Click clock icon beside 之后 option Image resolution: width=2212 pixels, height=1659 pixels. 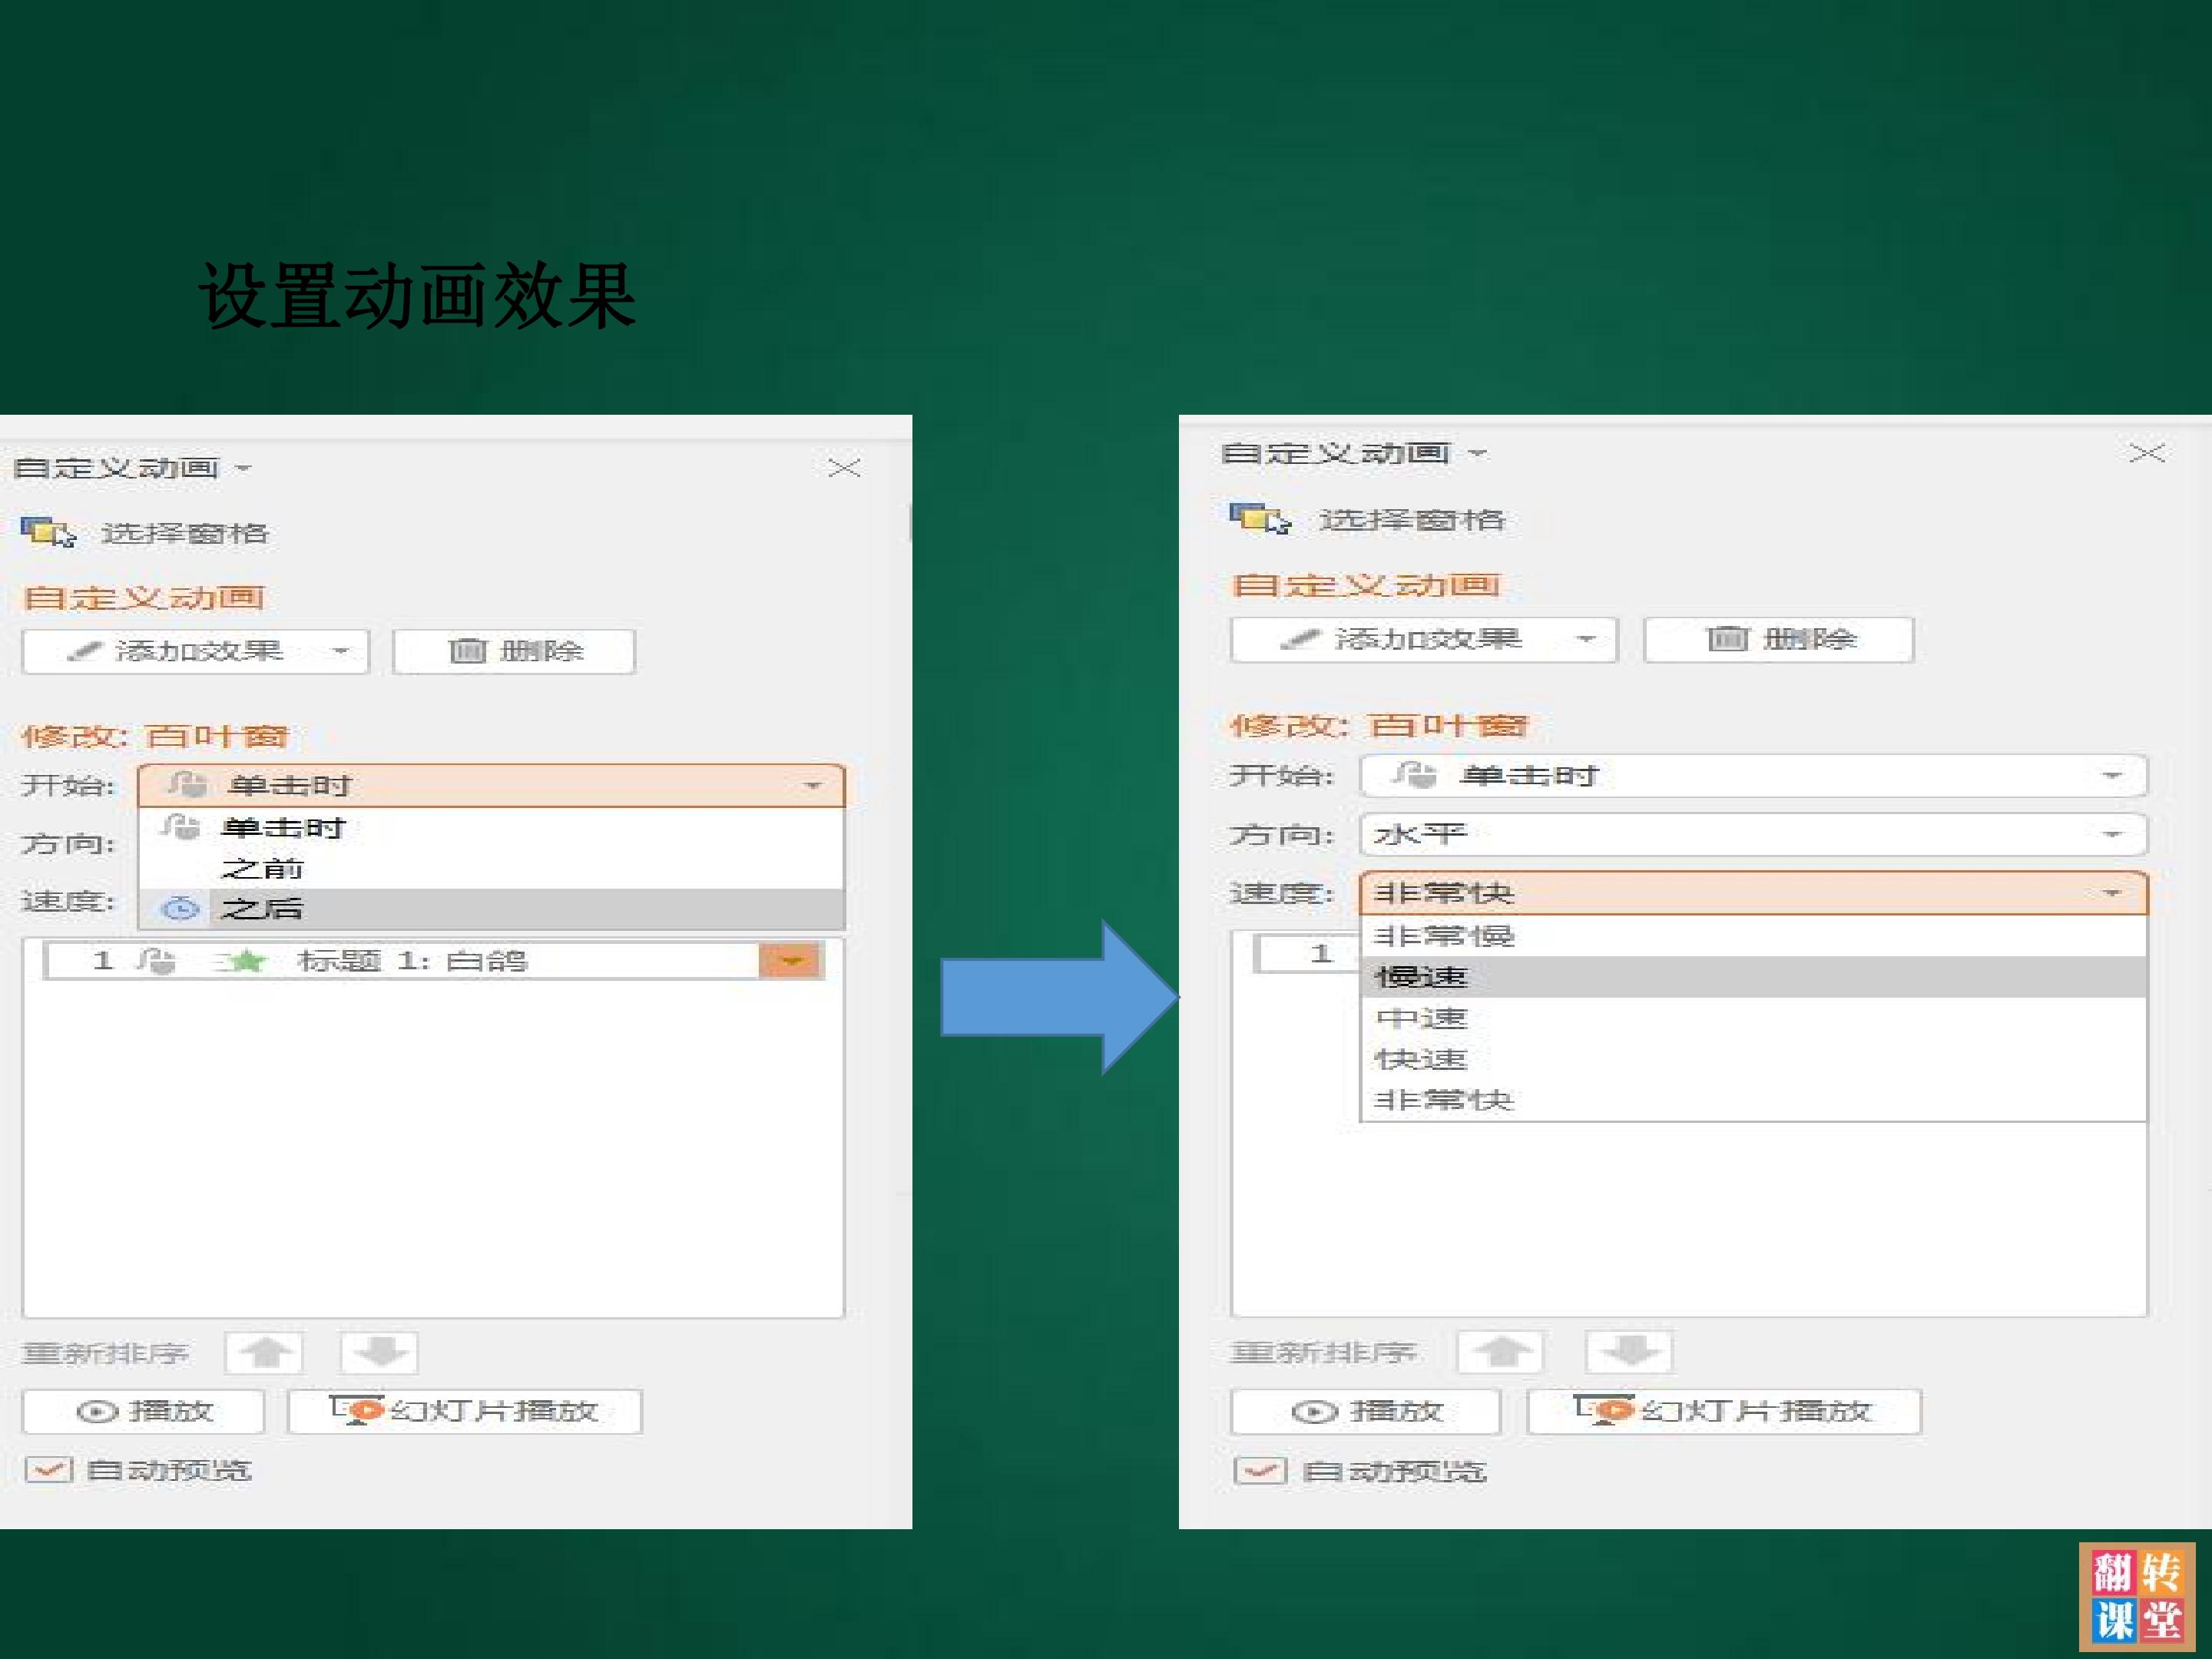click(x=180, y=908)
